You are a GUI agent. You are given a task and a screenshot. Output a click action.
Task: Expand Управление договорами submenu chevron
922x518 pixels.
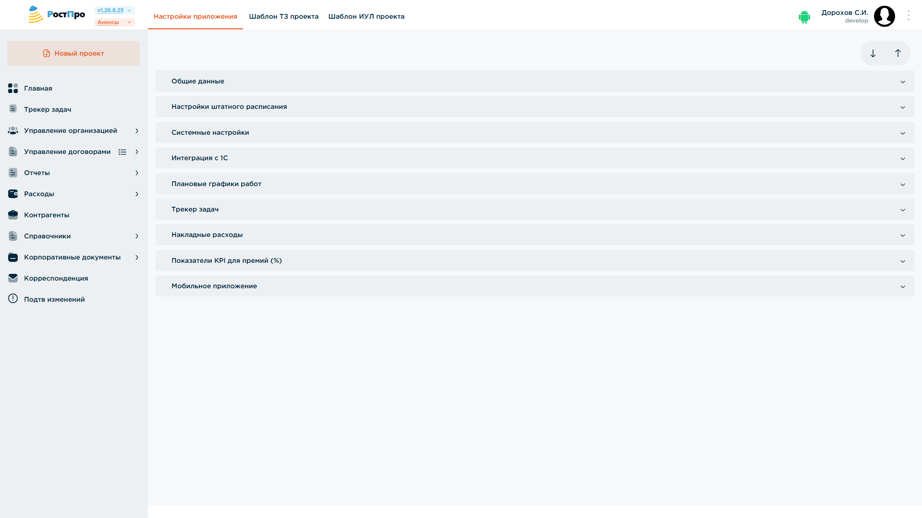(x=137, y=152)
